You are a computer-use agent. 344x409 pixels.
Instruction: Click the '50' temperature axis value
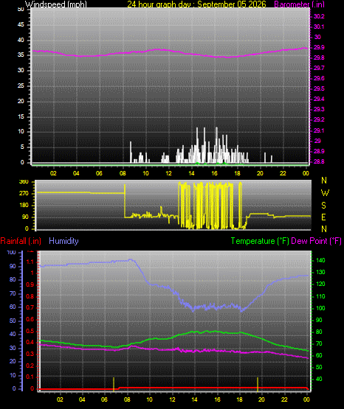[319, 367]
